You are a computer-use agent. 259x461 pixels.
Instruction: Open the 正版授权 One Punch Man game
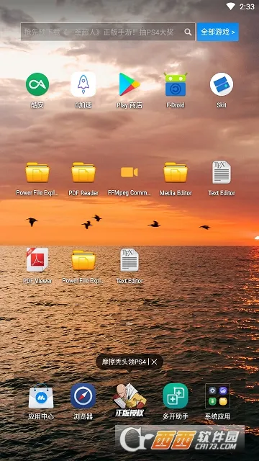pyautogui.click(x=129, y=400)
